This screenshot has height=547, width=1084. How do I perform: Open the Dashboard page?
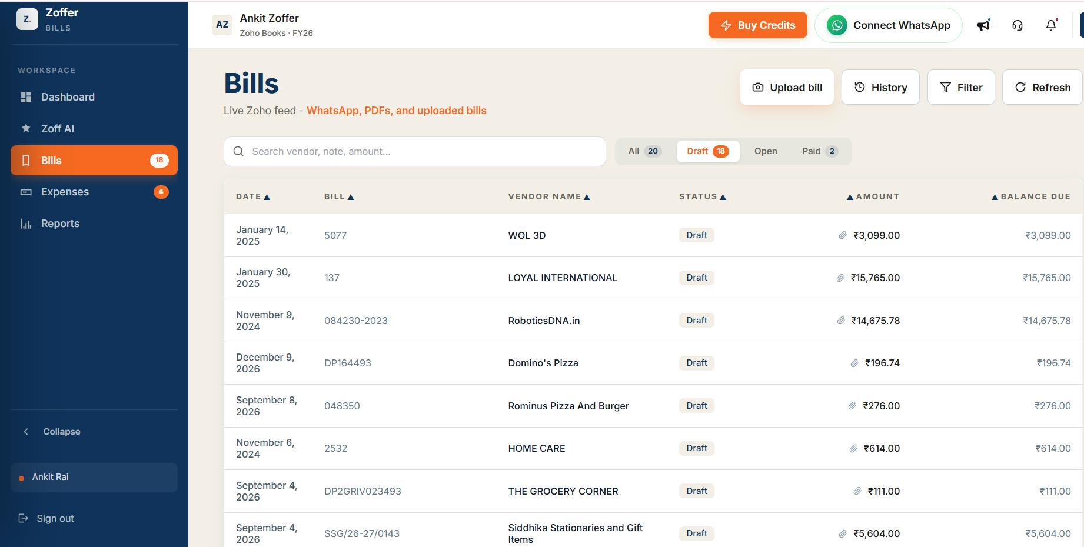94,97
